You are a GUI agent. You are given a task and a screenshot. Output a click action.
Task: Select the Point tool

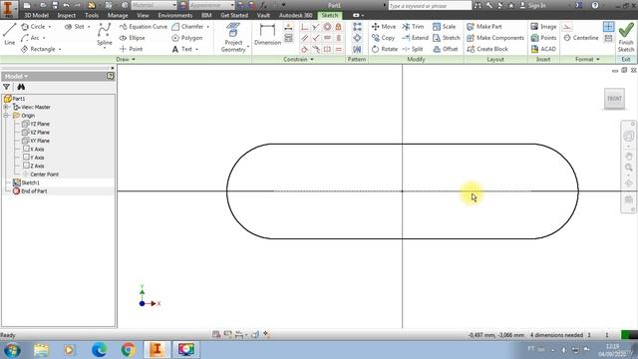131,49
